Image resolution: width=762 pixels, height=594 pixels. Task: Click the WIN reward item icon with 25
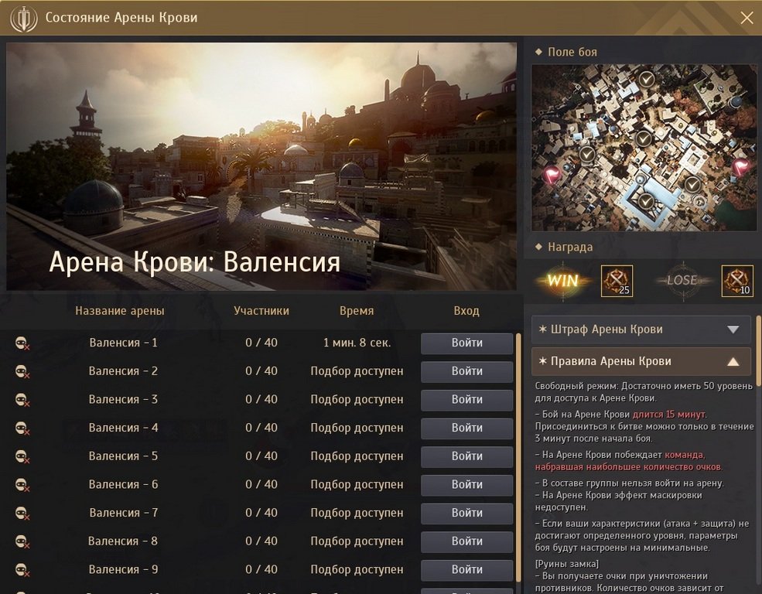click(x=617, y=281)
